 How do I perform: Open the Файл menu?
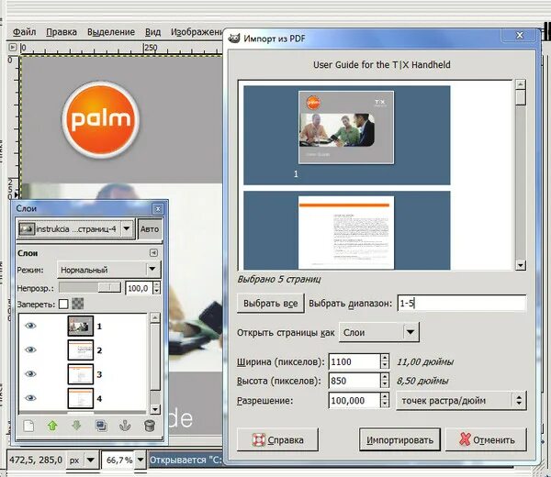(24, 32)
